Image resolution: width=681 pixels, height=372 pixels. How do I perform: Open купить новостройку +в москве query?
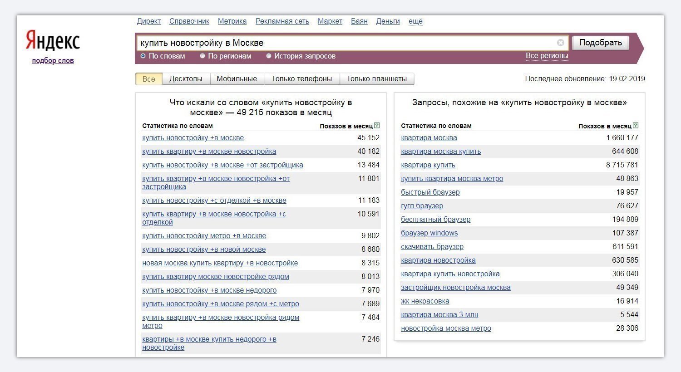point(193,138)
